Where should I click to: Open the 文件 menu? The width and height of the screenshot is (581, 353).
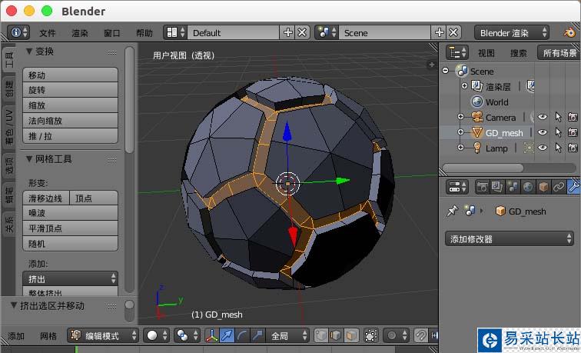pos(48,33)
